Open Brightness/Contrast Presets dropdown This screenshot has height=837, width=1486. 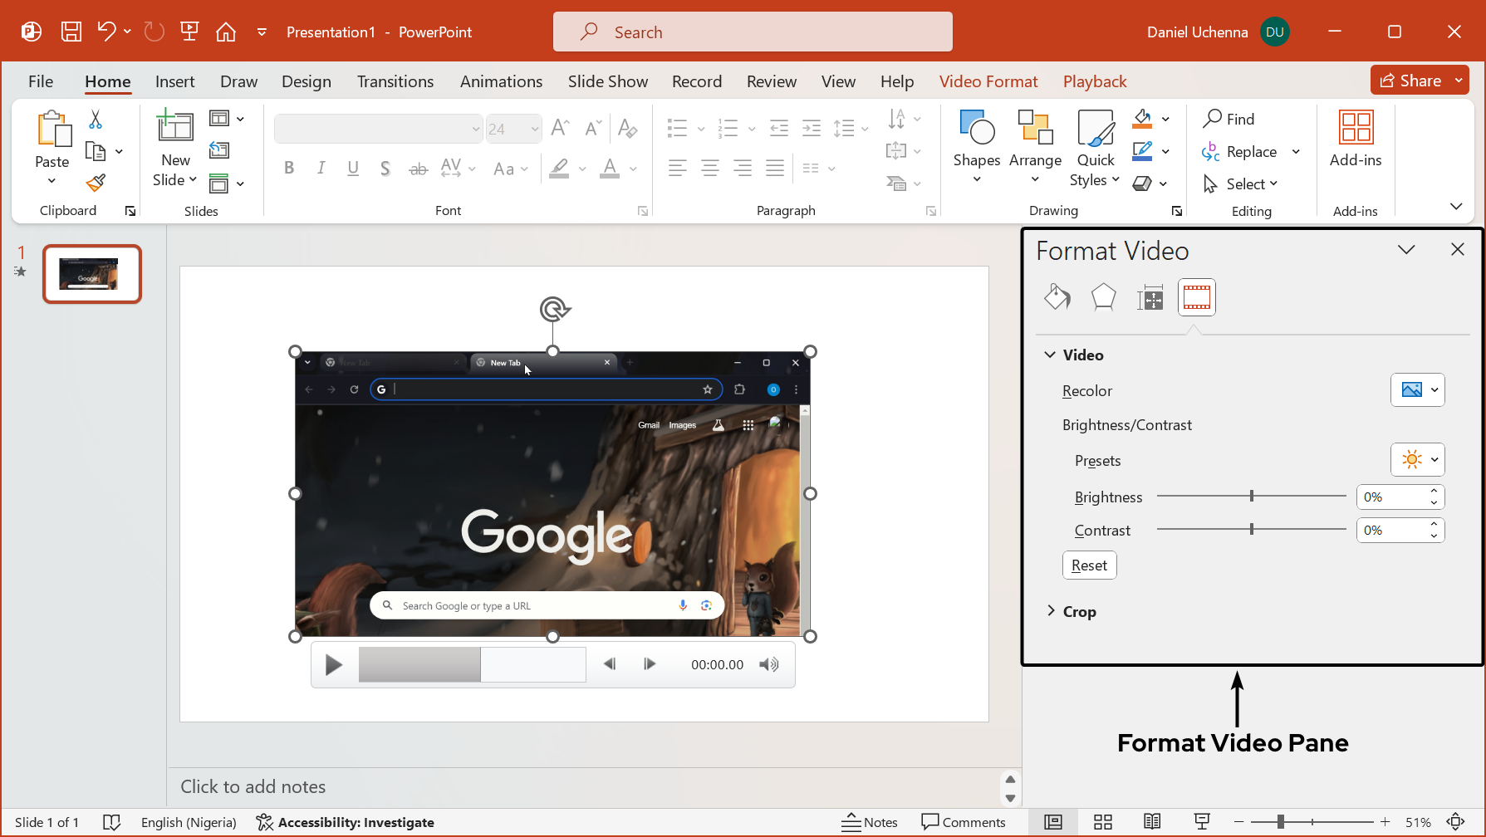[1417, 460]
